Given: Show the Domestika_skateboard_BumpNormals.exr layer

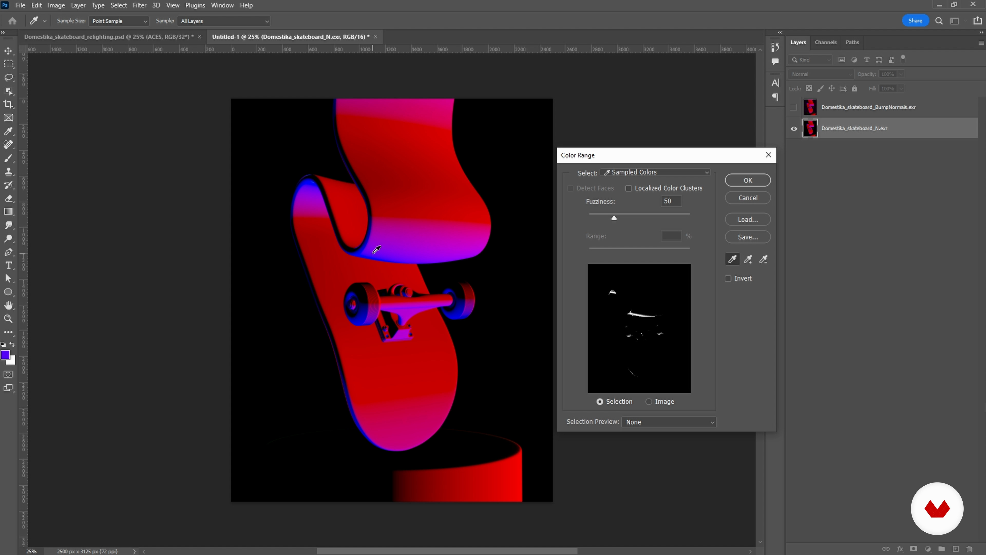Looking at the screenshot, I should [794, 107].
